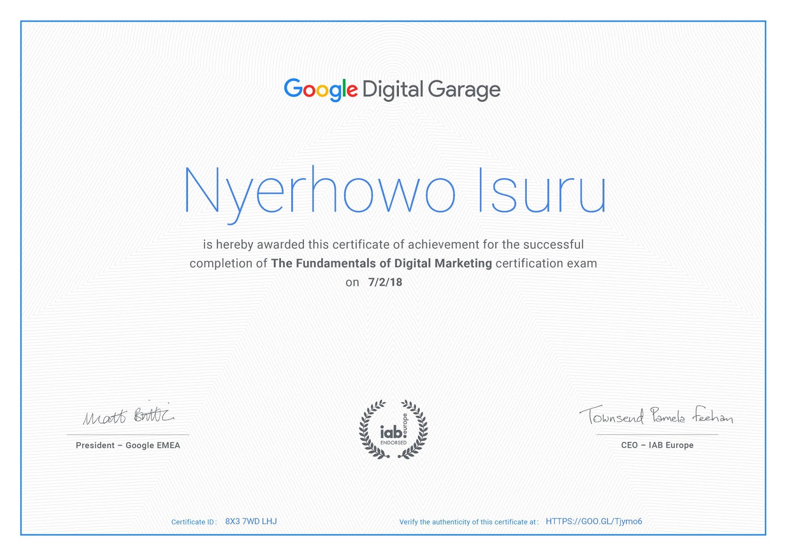This screenshot has height=556, width=787.
Task: Click the handwritten signature above Google EMEA
Action: coord(128,414)
